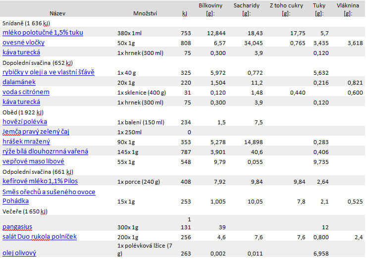The image size is (366, 259).
Task: Open the vepřové maso libové link
Action: (x=33, y=161)
